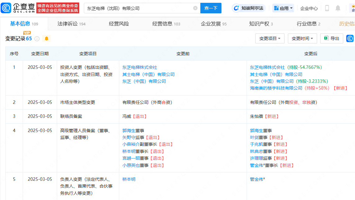The image size is (355, 200).
Task: Open 东芝（中国）有限公司 link with 持股-3.2333%
Action: click(272, 81)
